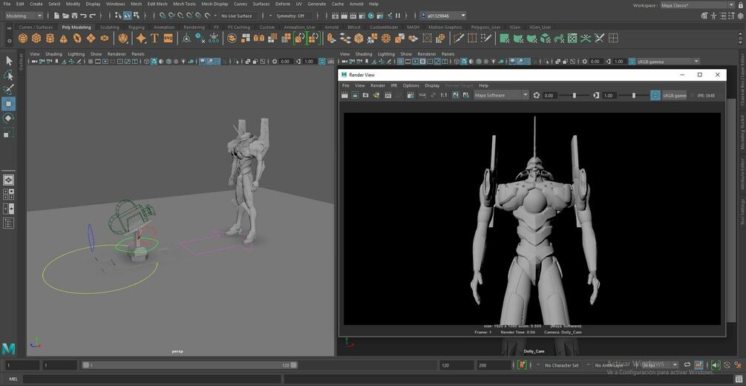The width and height of the screenshot is (746, 386).
Task: Click the MEL command line label
Action: (13, 379)
